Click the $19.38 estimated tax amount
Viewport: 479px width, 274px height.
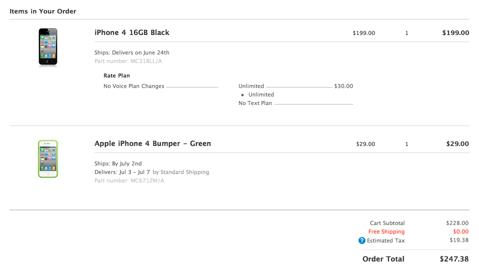pyautogui.click(x=458, y=240)
